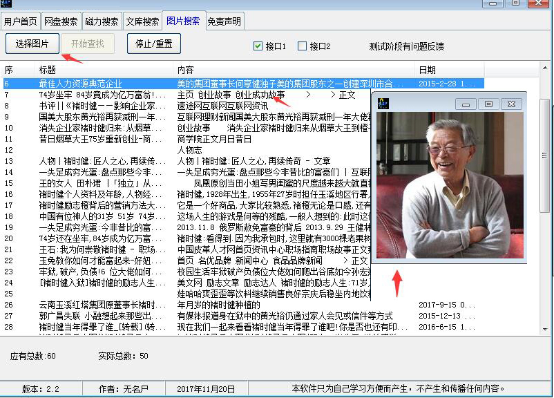Screen dimensions: 554x398
Task: Minimize the image preview popup window
Action: pyautogui.click(x=468, y=103)
